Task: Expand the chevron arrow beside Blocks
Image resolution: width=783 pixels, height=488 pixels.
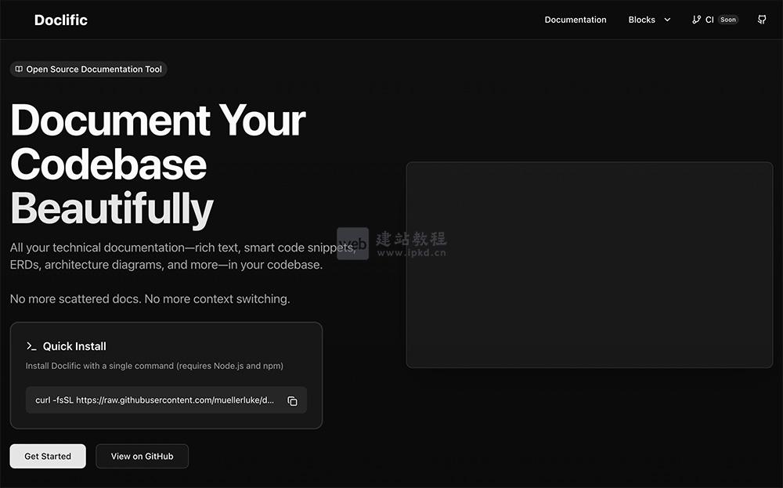Action: 667,20
